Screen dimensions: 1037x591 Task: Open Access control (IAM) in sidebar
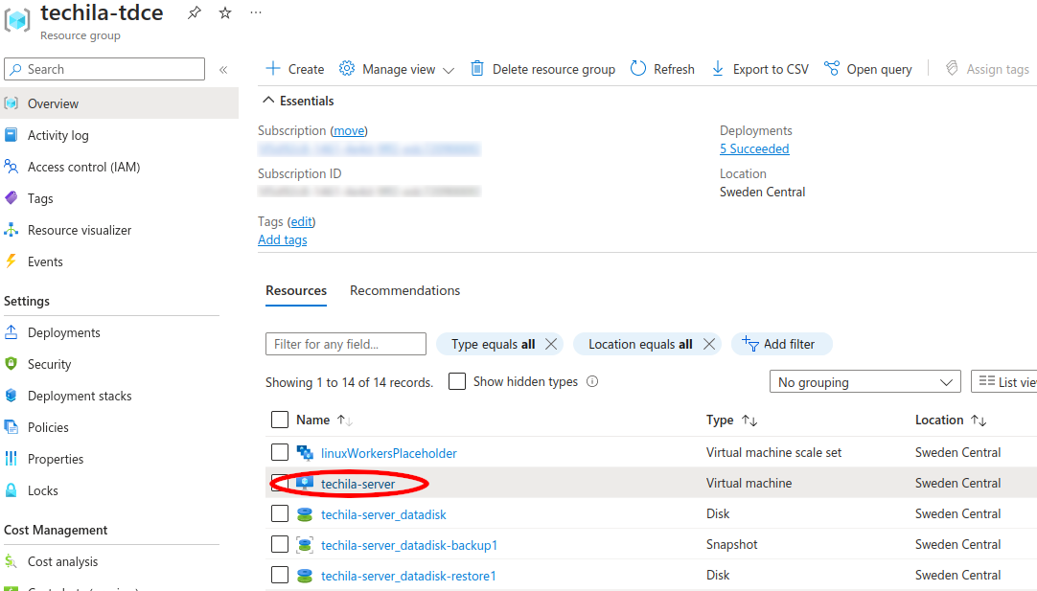[x=83, y=167]
